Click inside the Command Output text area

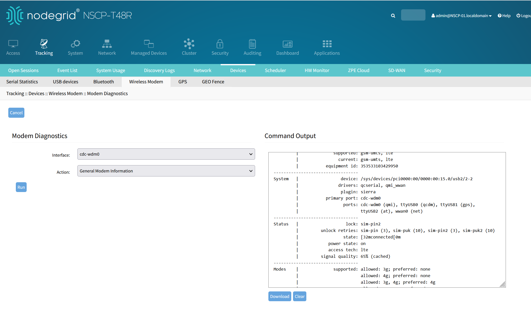click(x=387, y=220)
